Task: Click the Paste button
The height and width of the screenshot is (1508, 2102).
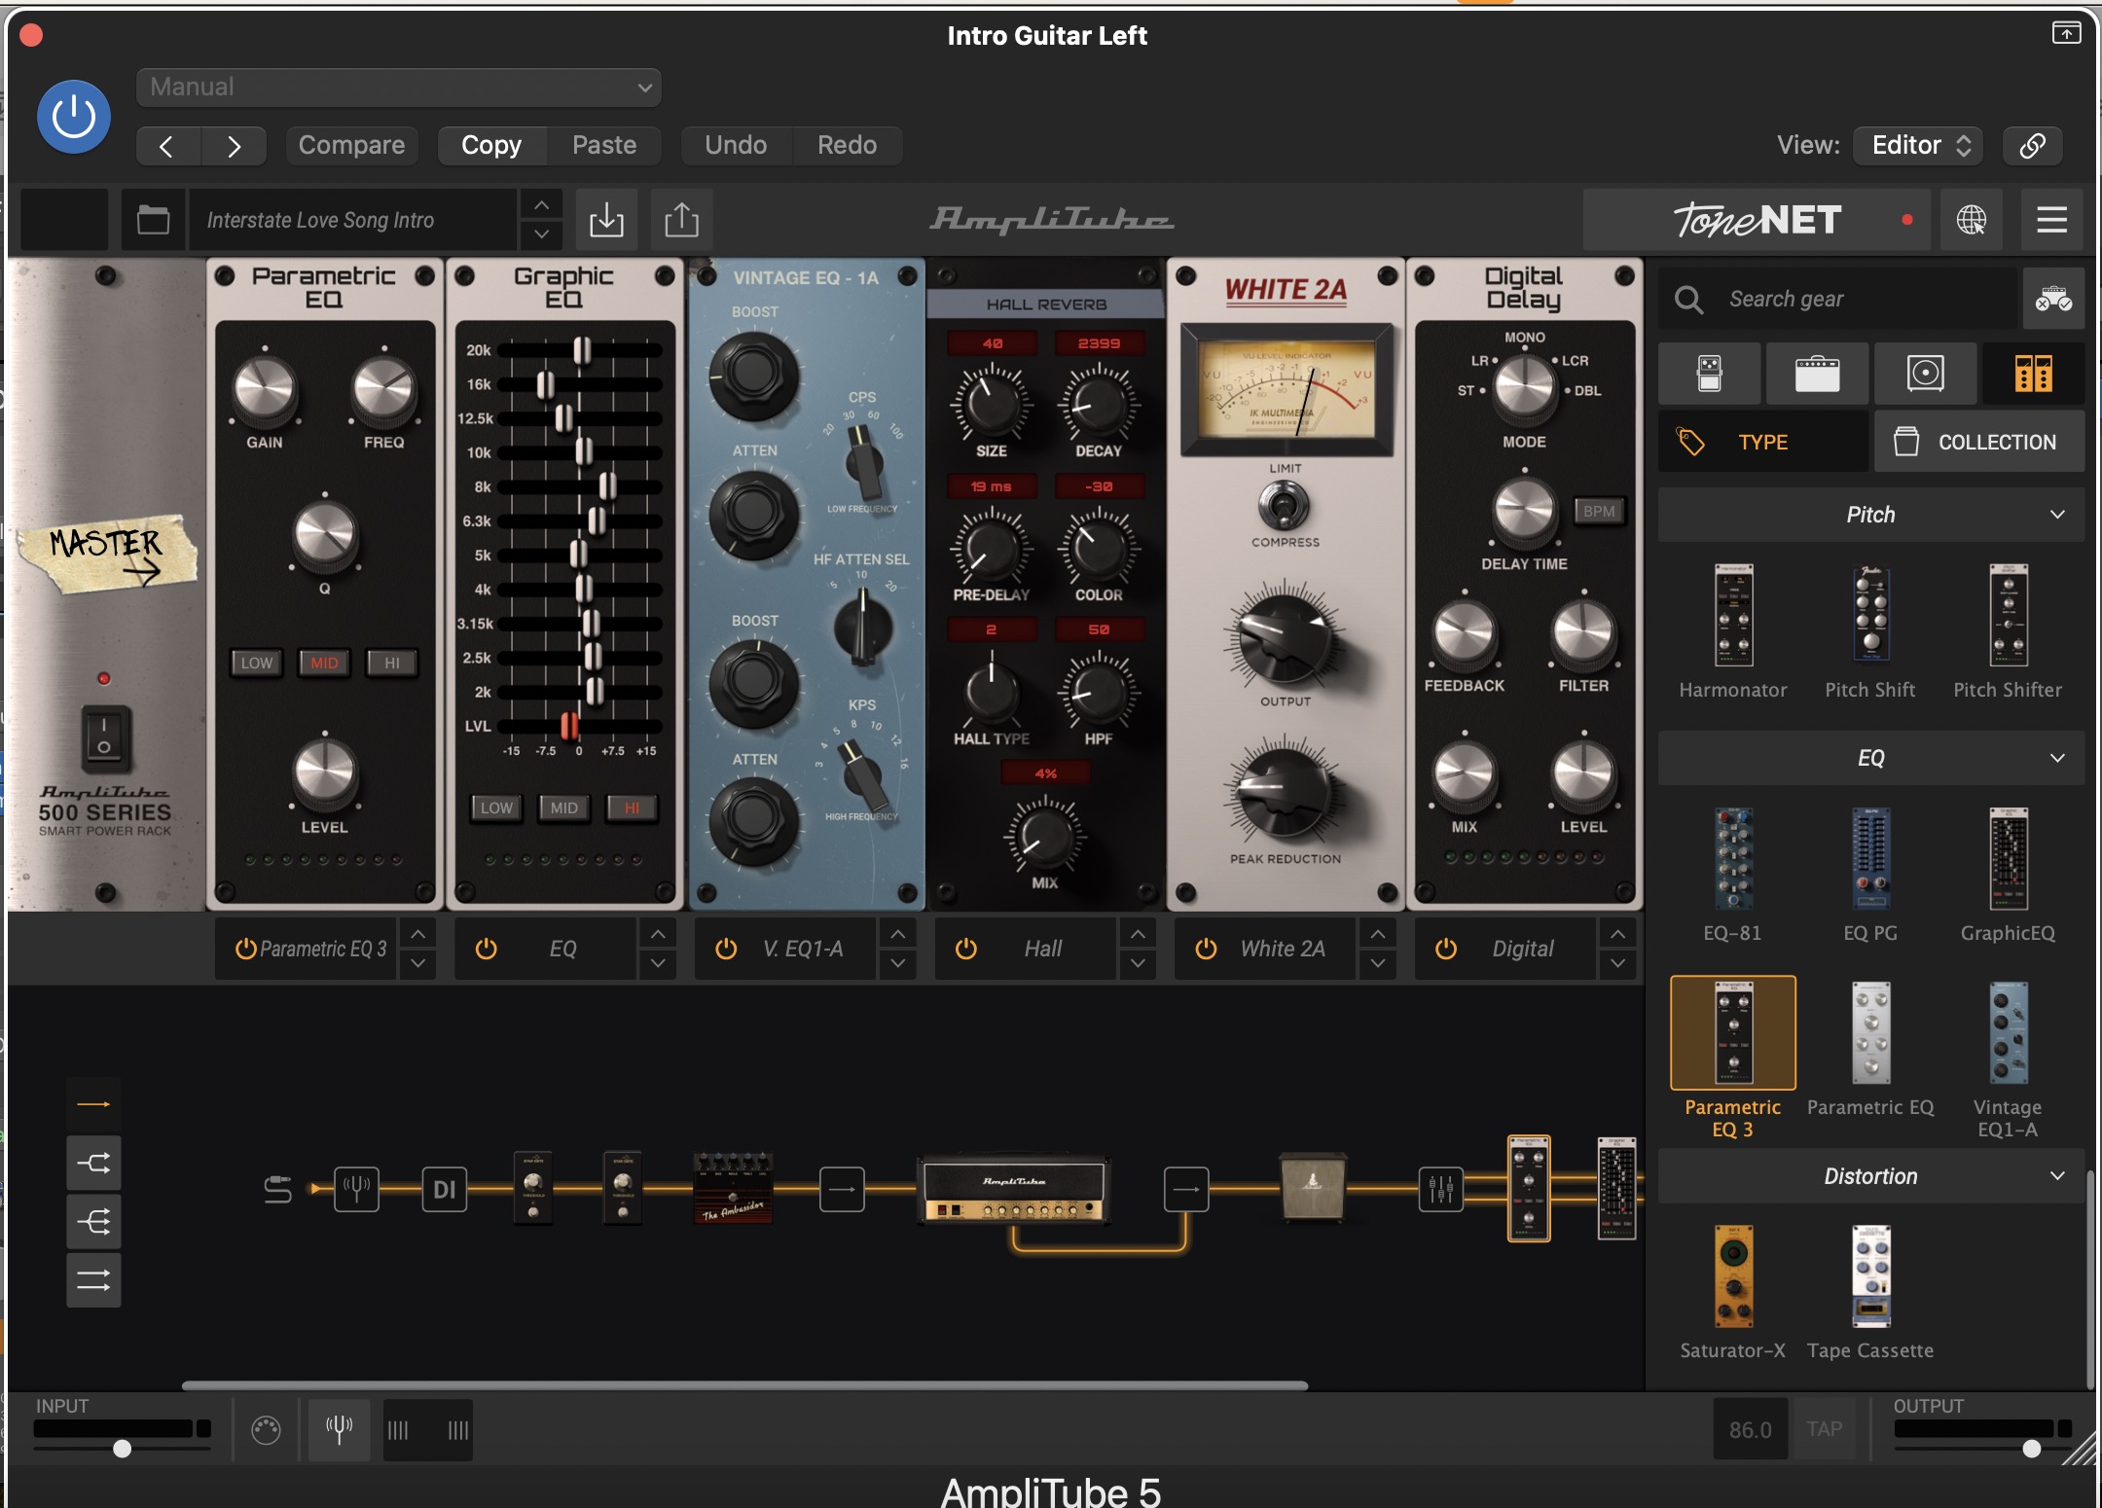Action: point(604,146)
